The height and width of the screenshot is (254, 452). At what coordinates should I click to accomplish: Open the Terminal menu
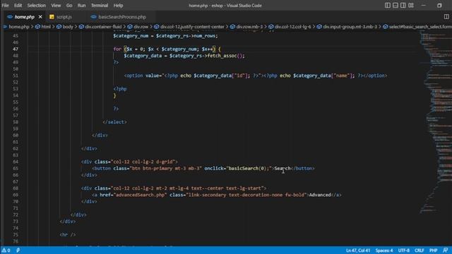(x=100, y=5)
